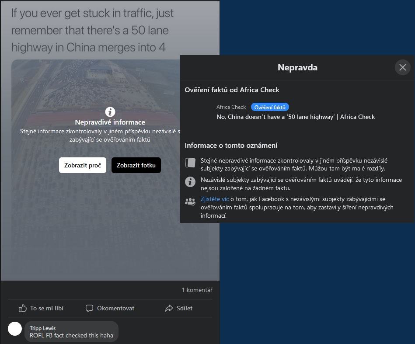Click the info icon above "Nepravdivé informace"

coord(110,112)
